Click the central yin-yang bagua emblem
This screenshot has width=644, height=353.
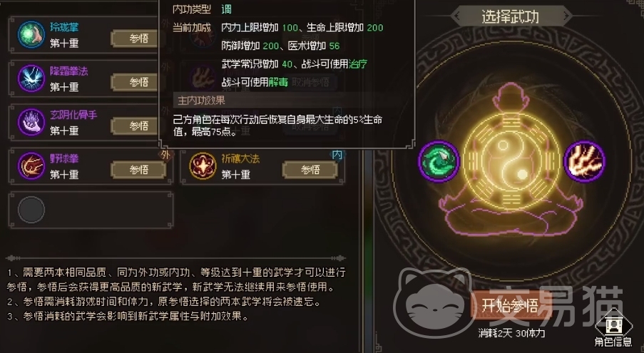[511, 161]
